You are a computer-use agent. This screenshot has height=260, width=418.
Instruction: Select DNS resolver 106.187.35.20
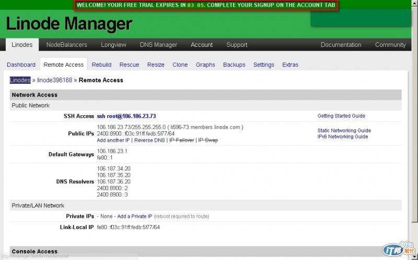(113, 175)
